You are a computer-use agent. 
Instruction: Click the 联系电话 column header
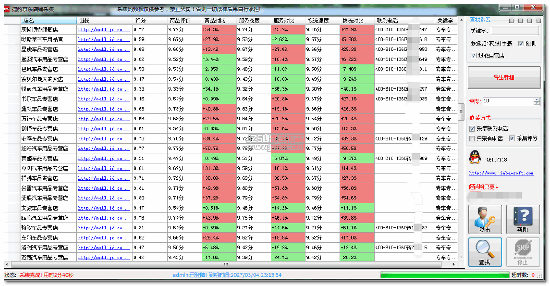coord(404,21)
